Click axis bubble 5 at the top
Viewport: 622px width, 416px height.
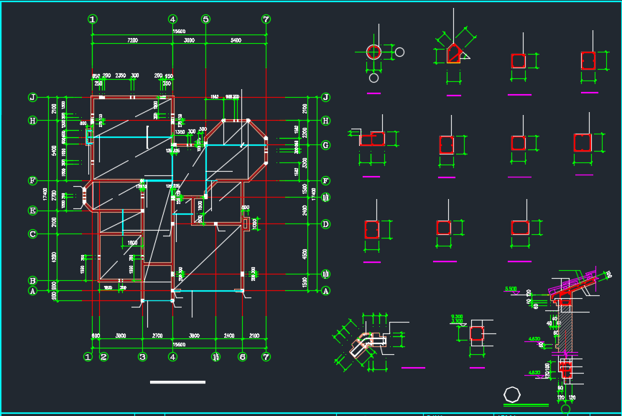205,19
